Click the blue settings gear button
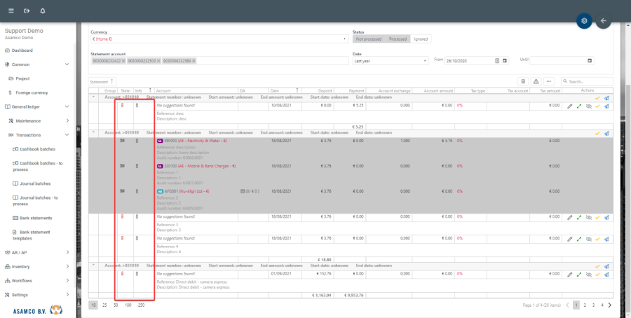The width and height of the screenshot is (631, 318). [x=583, y=21]
